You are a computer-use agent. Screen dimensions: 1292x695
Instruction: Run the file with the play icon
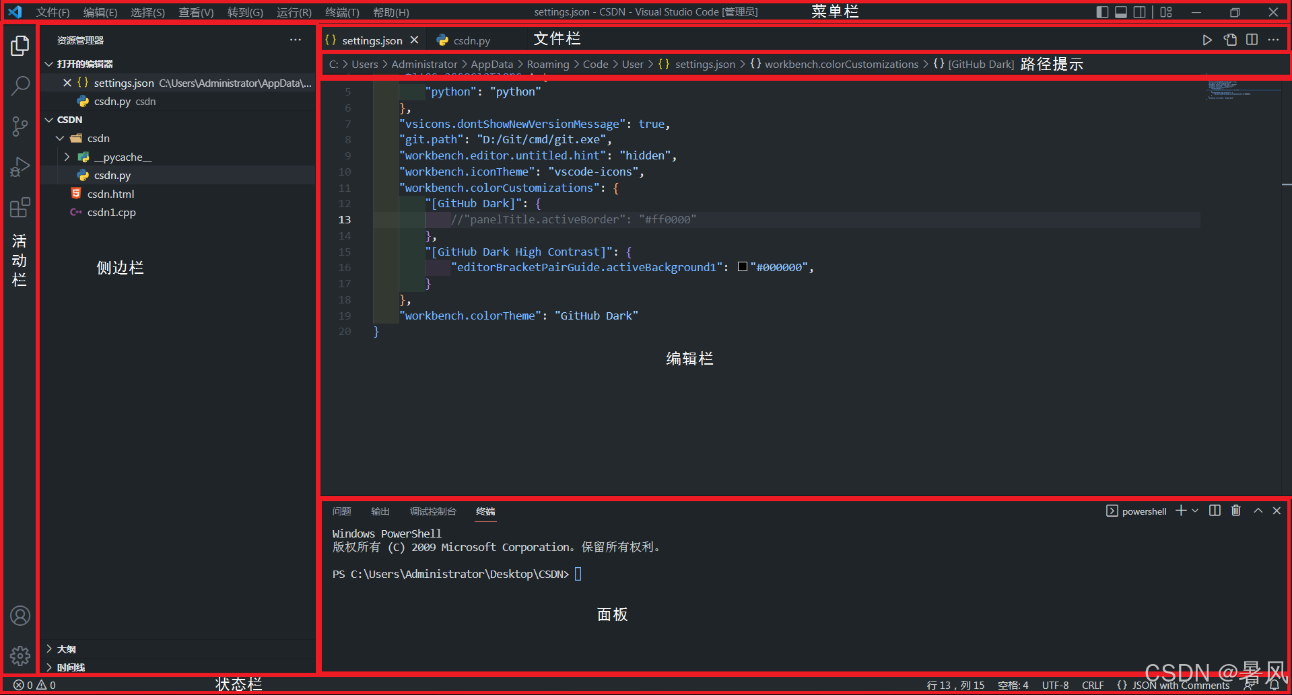pos(1207,40)
